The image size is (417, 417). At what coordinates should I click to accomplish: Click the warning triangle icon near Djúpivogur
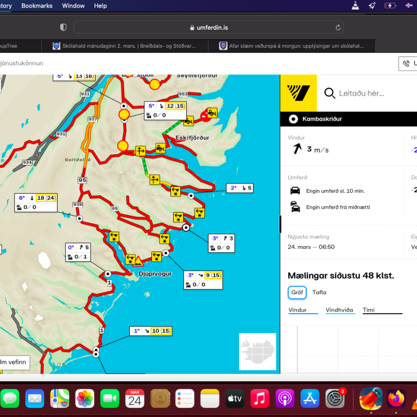tap(139, 260)
